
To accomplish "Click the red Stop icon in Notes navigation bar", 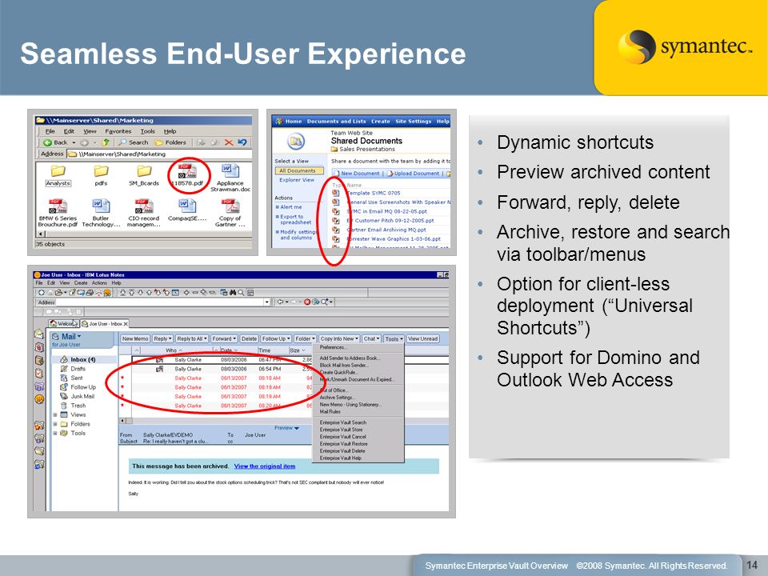I will pos(307,302).
